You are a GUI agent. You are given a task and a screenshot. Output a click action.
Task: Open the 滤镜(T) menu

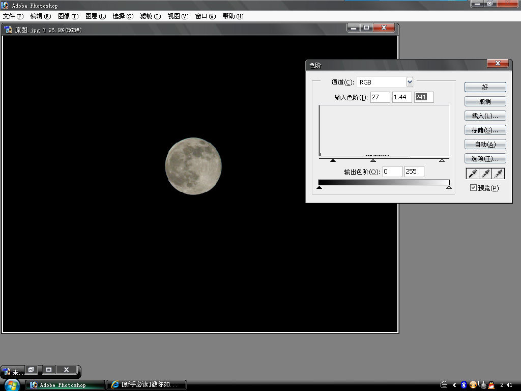click(x=151, y=16)
